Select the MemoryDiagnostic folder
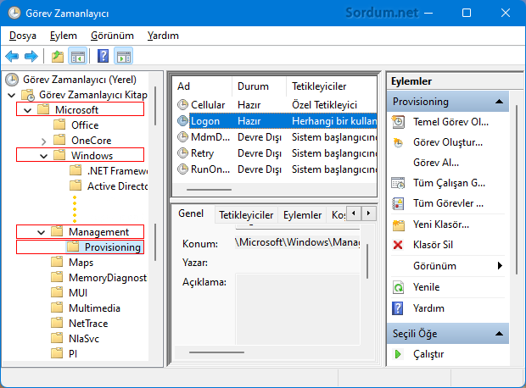 click(108, 278)
